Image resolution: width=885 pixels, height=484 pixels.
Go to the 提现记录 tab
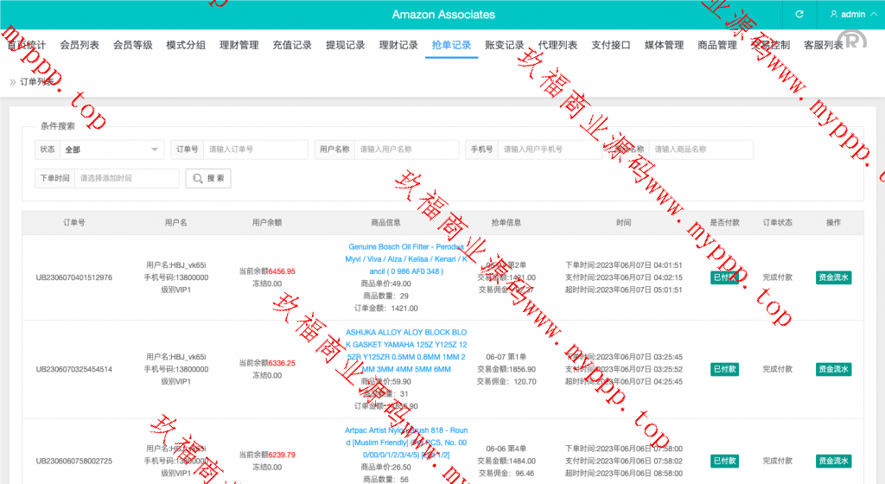coord(345,45)
